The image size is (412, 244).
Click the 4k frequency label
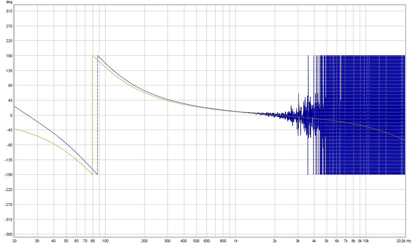point(314,241)
